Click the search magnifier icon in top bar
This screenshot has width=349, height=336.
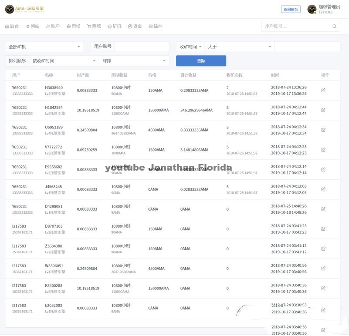click(334, 27)
